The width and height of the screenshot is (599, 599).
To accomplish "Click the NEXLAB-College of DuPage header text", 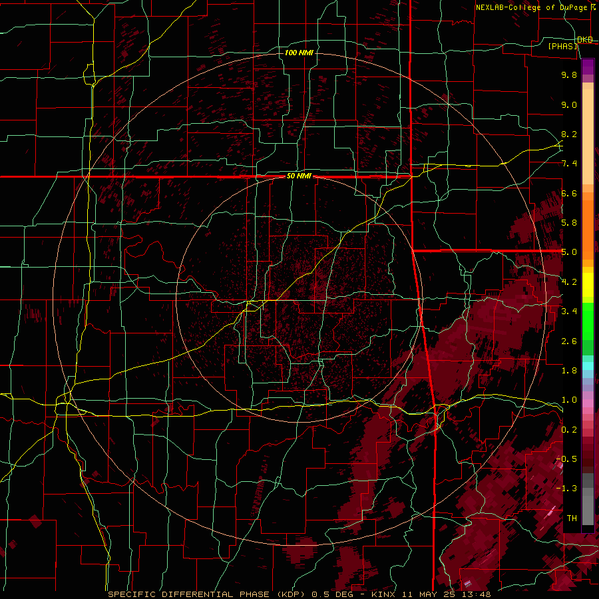I will [536, 7].
